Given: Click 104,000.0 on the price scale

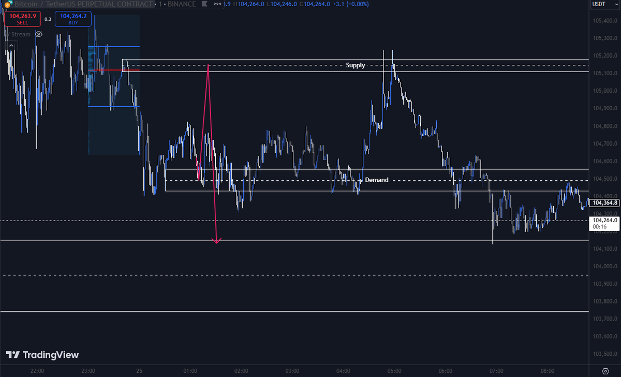Looking at the screenshot, I should [604, 266].
